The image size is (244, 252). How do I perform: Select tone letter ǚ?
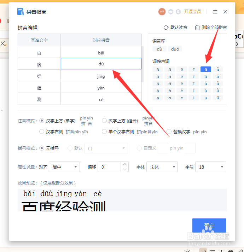point(217,83)
